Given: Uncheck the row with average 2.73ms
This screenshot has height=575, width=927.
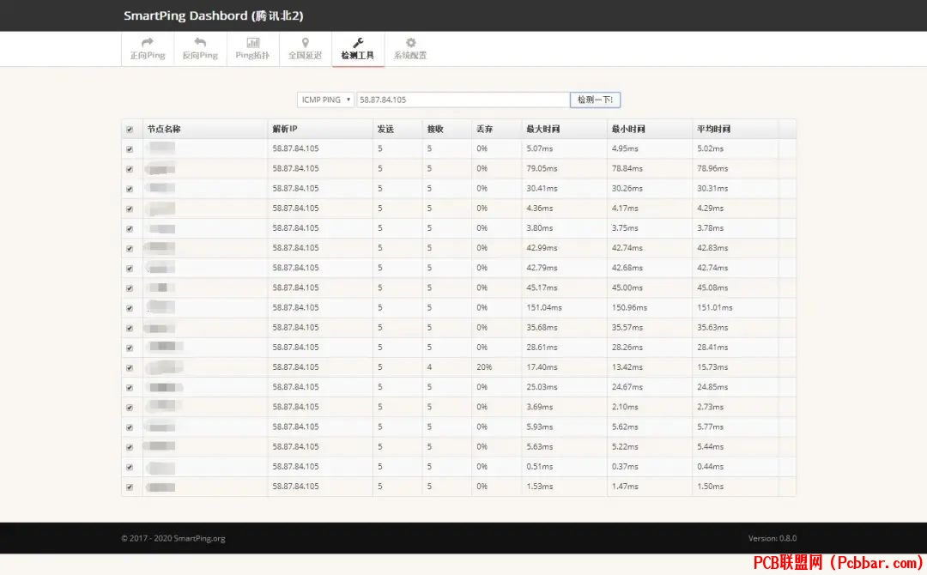Looking at the screenshot, I should (130, 407).
